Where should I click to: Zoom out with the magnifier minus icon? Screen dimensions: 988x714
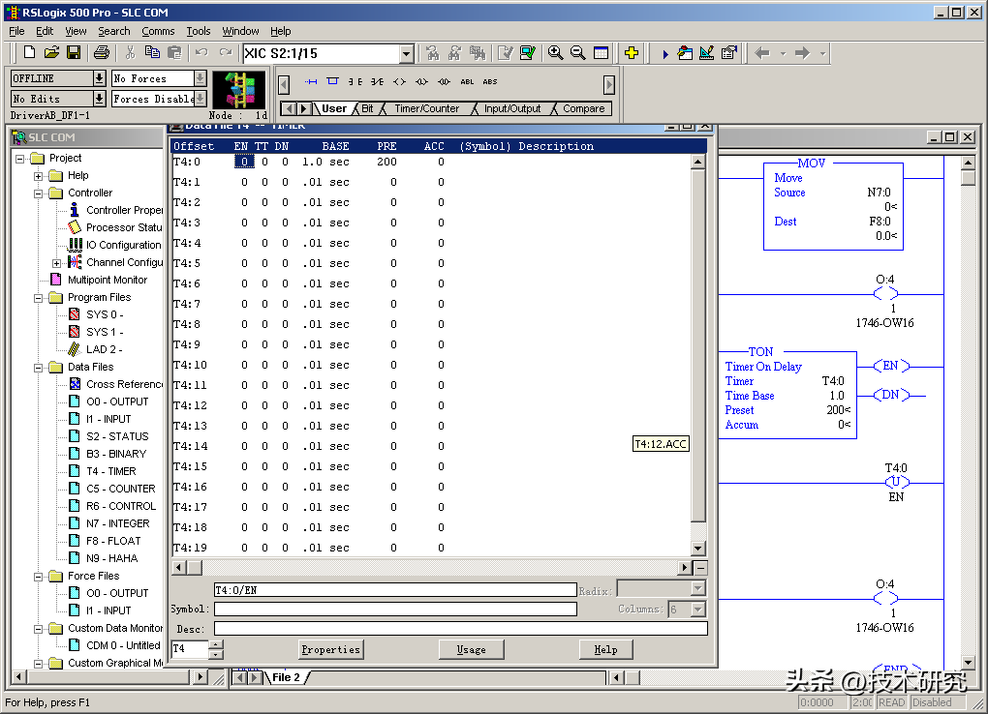pos(578,53)
